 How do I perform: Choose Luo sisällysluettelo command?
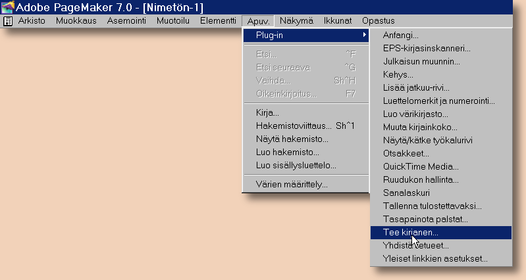(x=296, y=165)
